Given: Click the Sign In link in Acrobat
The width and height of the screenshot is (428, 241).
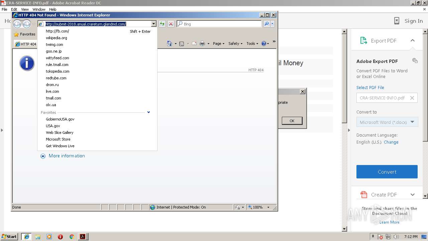Looking at the screenshot, I should tap(414, 21).
